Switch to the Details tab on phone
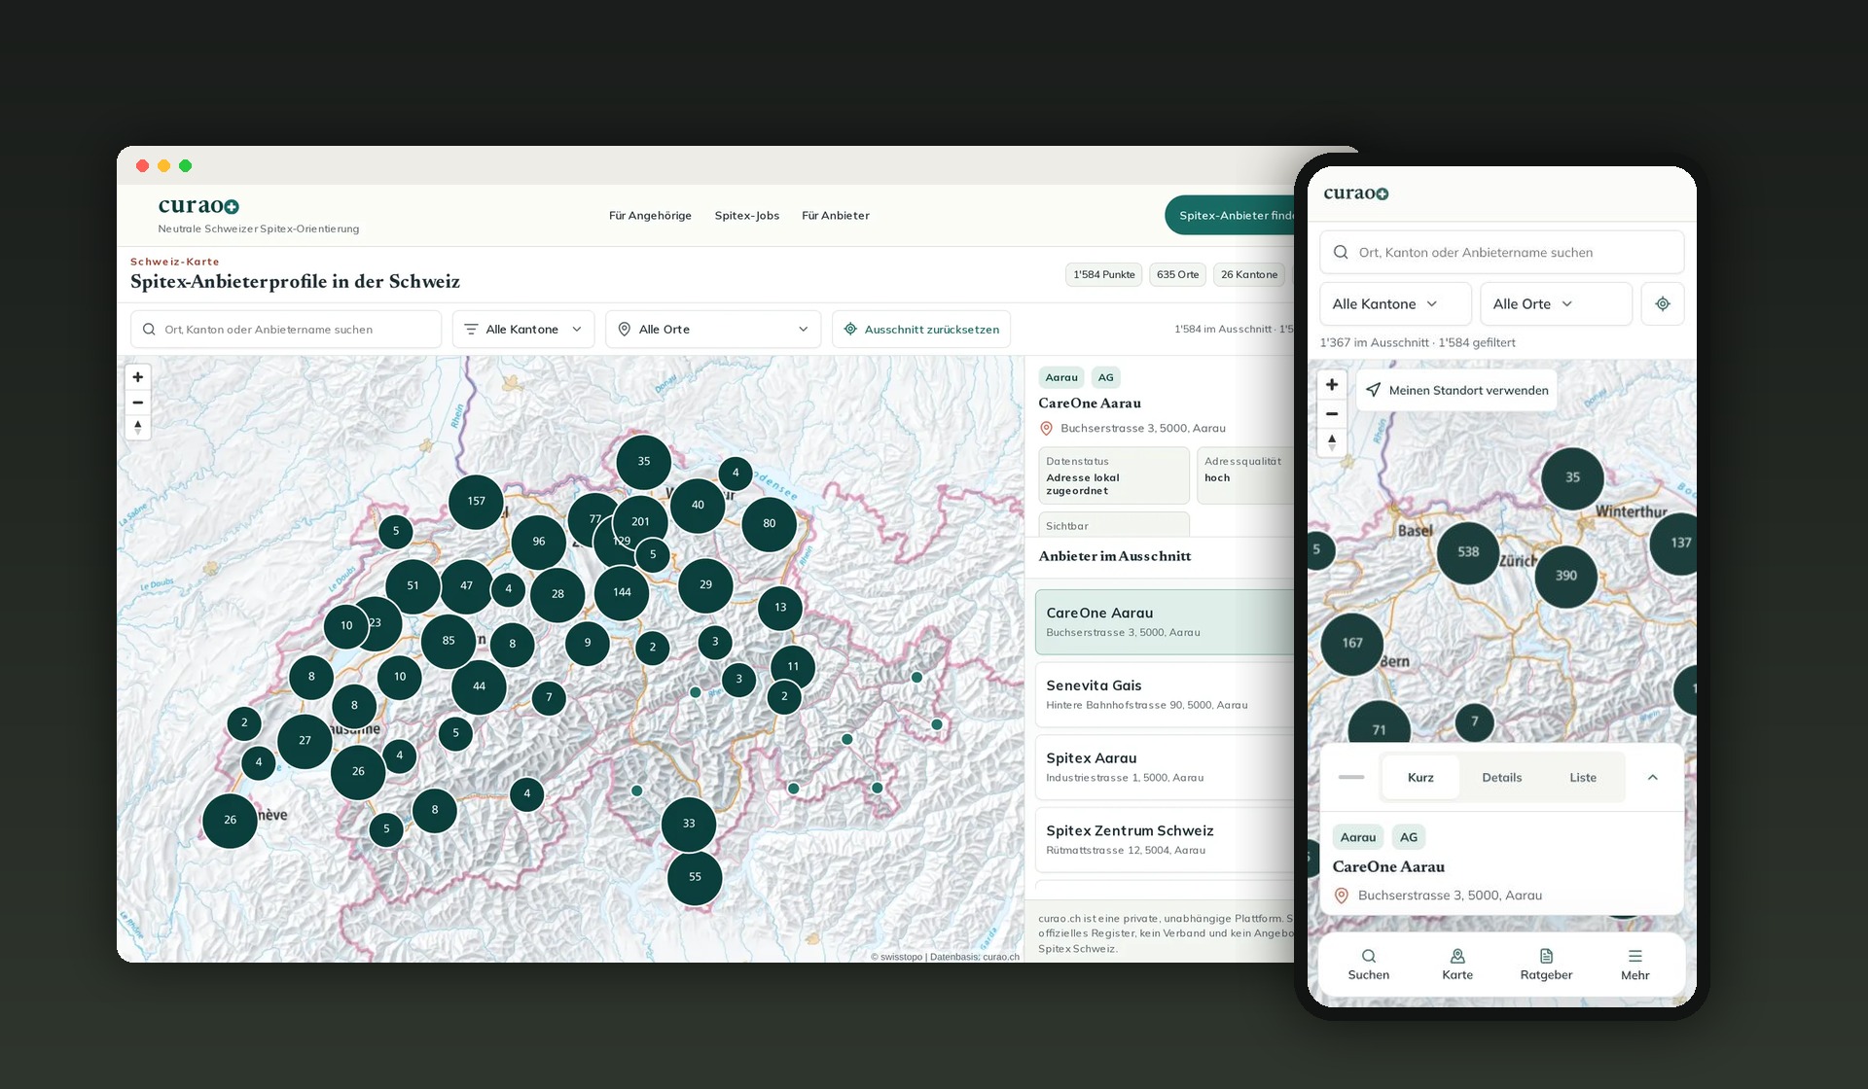Screen dimensions: 1868x1089 pos(1502,778)
